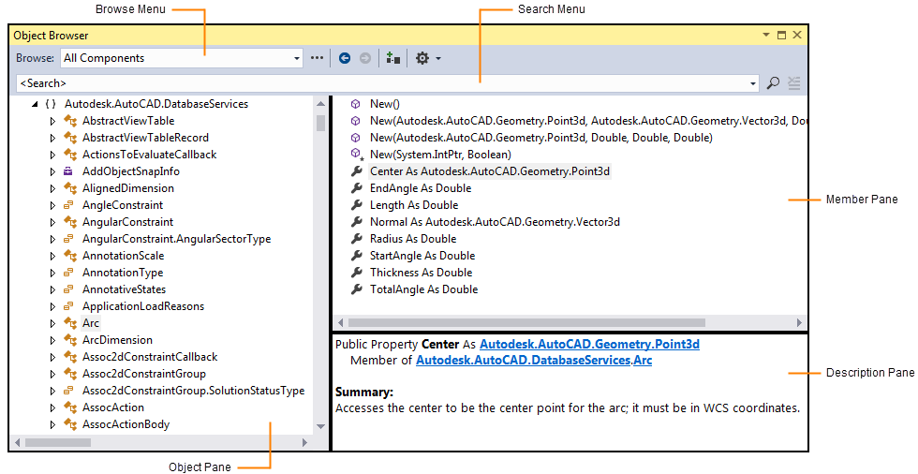Click the ApplicationLoadReasons enum icon
918x474 pixels.
tap(68, 306)
